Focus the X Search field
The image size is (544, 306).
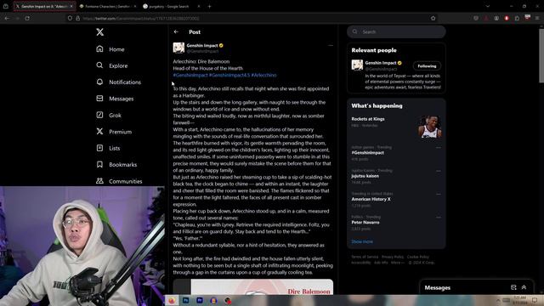(396, 31)
